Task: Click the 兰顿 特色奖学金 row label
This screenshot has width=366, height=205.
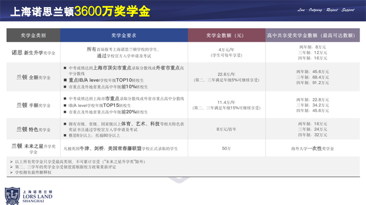Action: coord(33,129)
